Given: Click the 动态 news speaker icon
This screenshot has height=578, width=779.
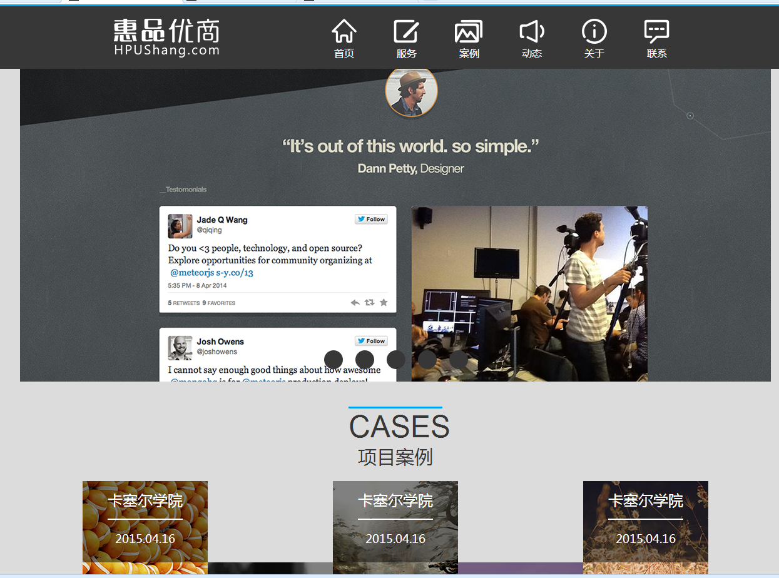Looking at the screenshot, I should pos(531,33).
